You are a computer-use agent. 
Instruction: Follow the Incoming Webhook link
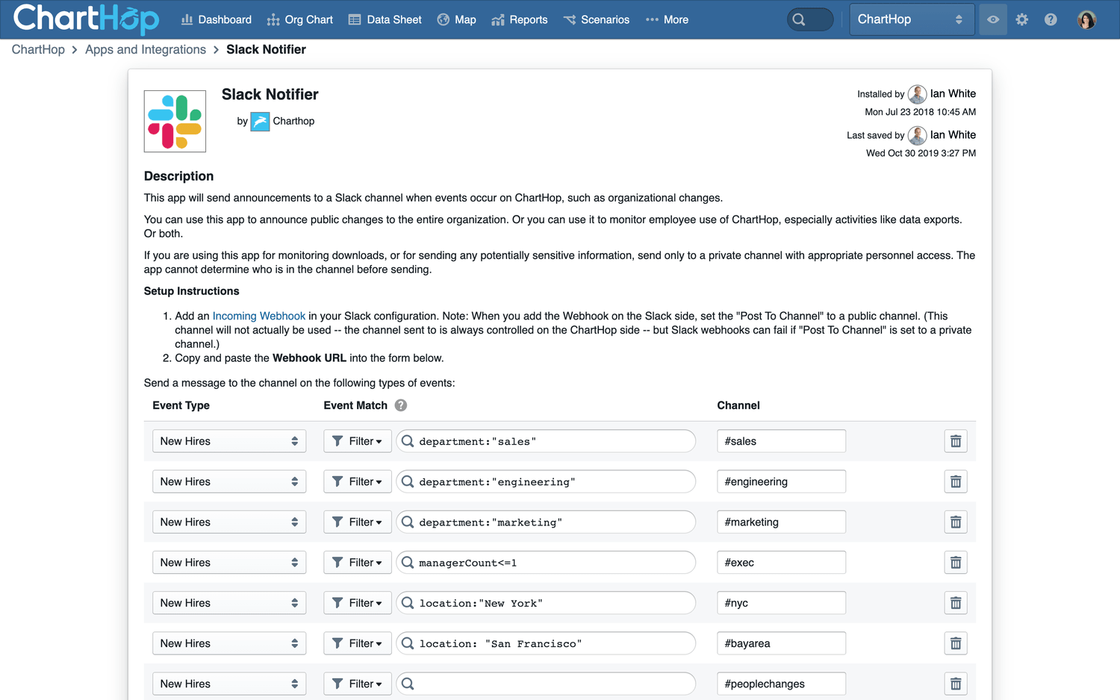[258, 316]
